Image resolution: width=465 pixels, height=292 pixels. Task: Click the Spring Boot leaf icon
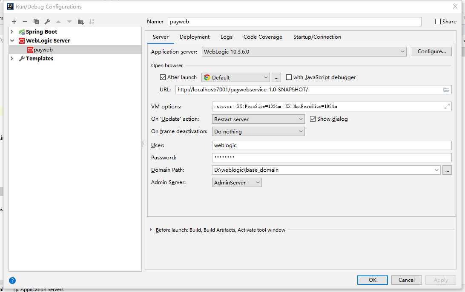[22, 32]
